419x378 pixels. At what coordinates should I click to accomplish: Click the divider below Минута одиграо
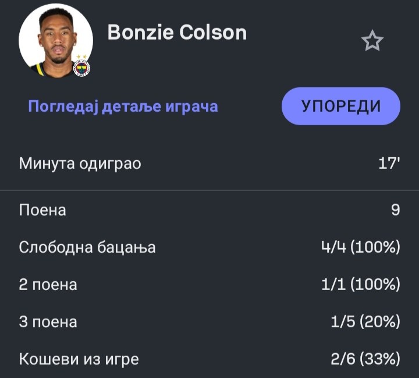210,190
